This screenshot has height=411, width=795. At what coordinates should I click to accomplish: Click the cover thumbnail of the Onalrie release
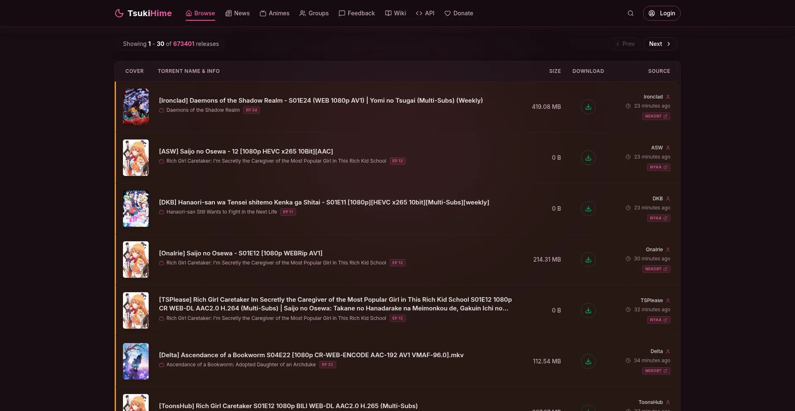136,260
